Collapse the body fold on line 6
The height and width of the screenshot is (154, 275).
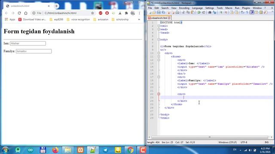pos(159,39)
